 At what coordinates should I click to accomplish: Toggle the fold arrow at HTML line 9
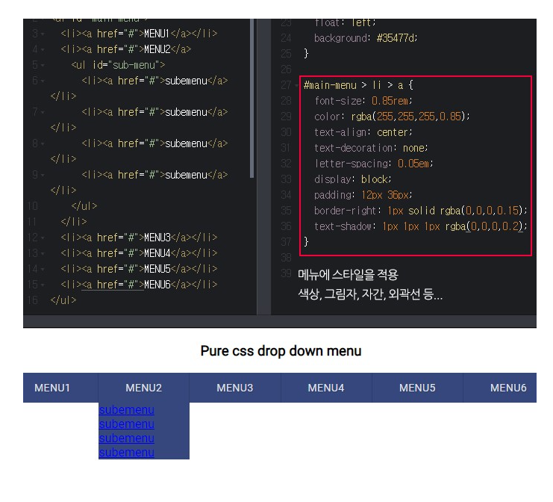click(43, 176)
